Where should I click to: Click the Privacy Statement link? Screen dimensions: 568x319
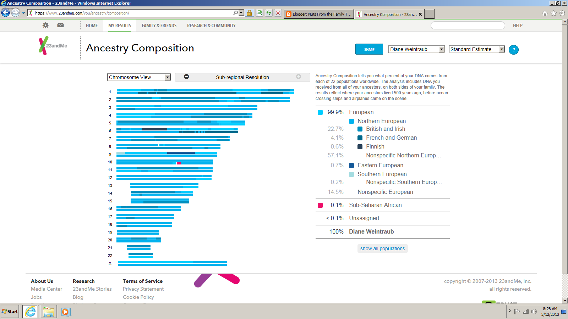[x=143, y=289]
